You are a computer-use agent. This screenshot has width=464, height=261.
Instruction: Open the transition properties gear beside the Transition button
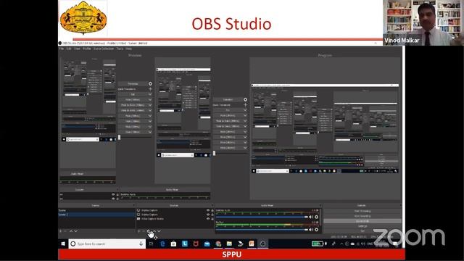(x=245, y=100)
